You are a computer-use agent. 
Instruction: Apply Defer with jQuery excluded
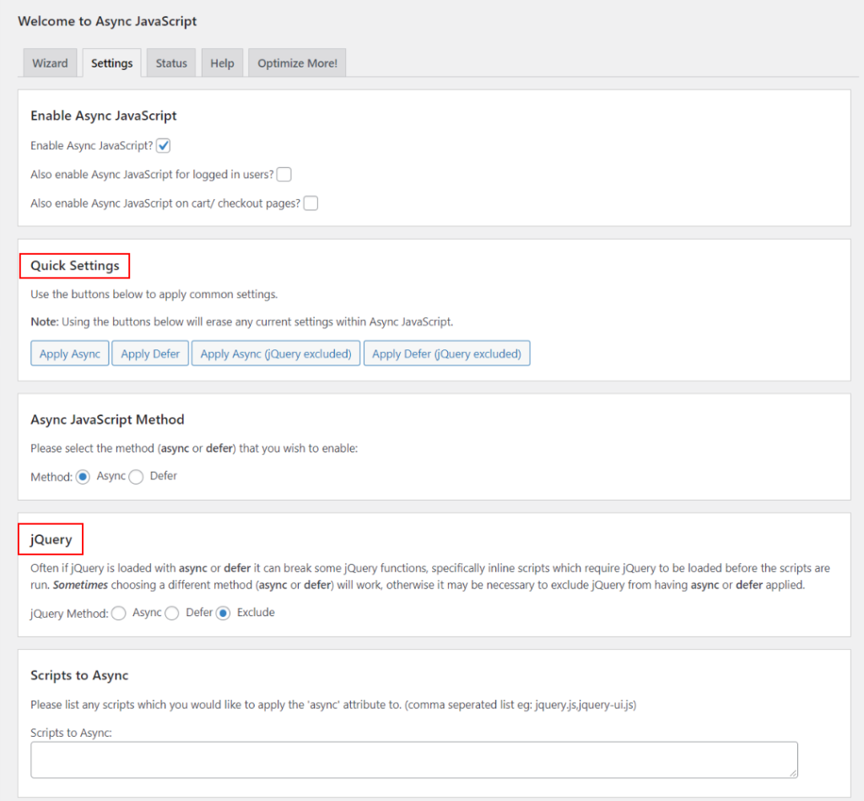[x=446, y=353]
